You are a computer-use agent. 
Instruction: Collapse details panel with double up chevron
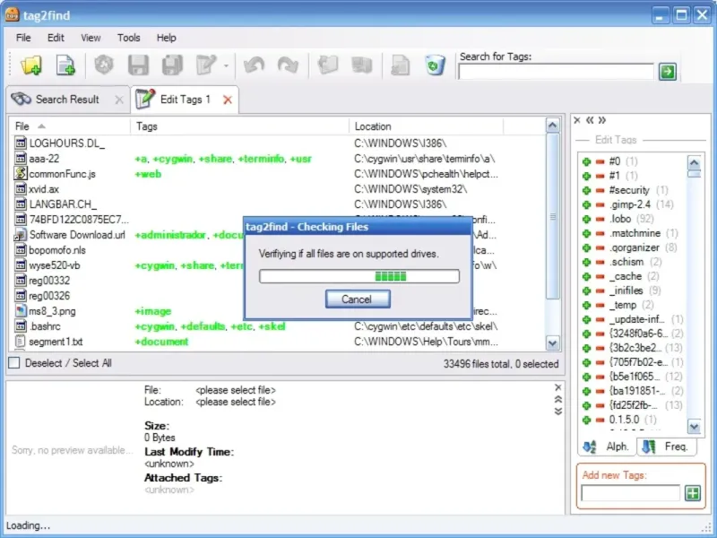tap(557, 399)
